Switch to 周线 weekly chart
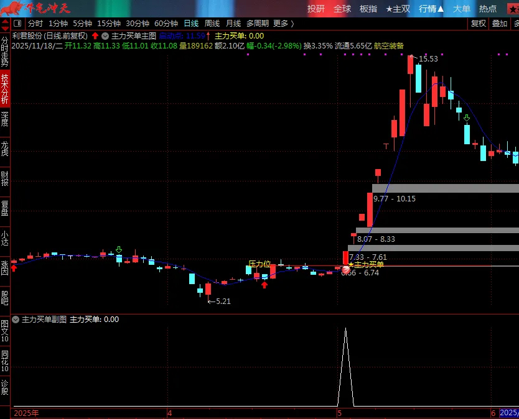Screen dimensions: 519x419 point(212,24)
